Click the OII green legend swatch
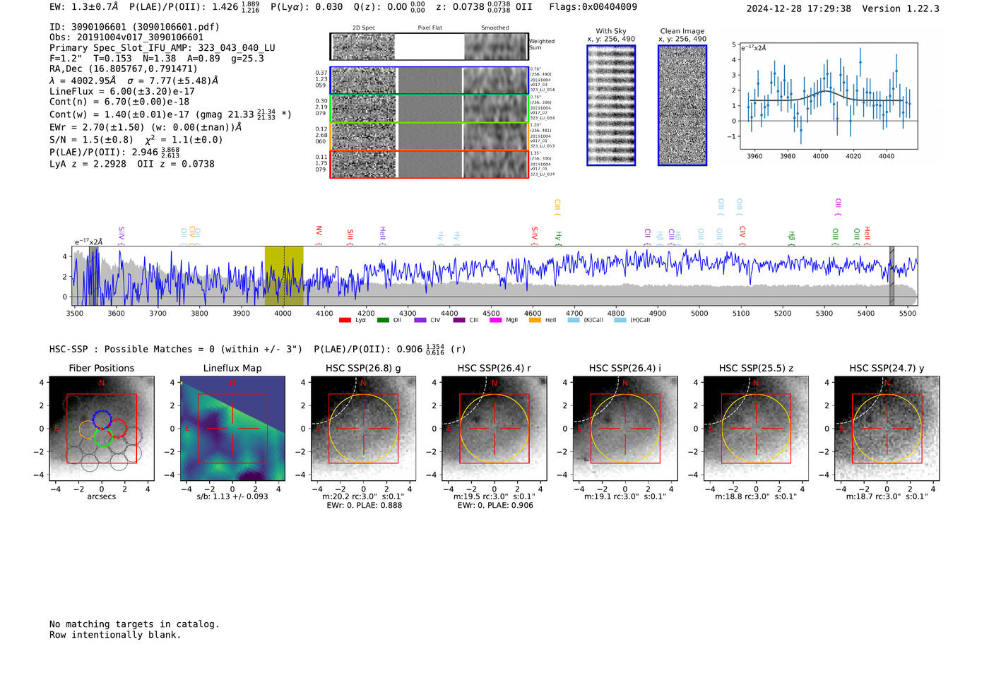 (x=383, y=320)
